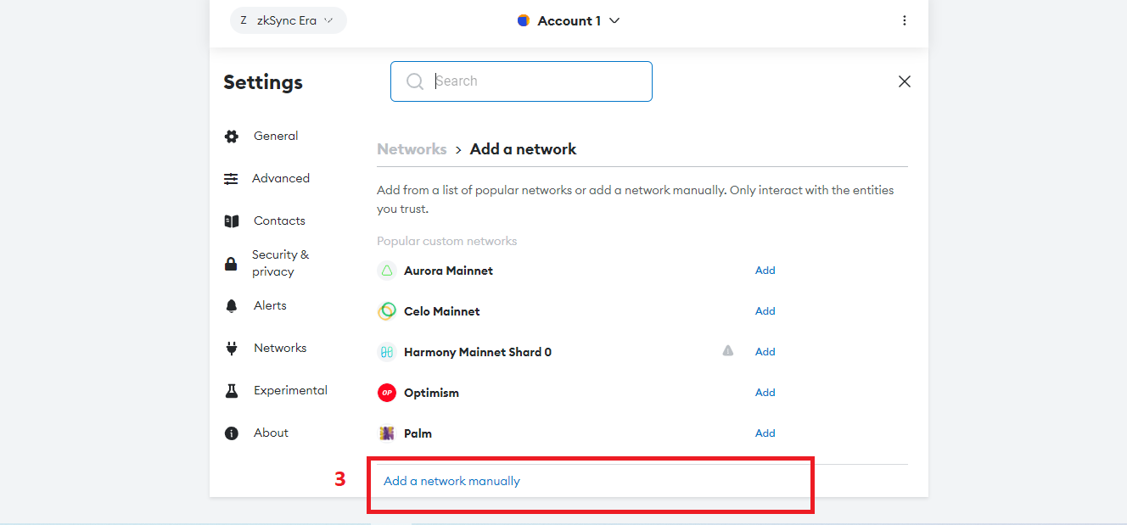
Task: Click the Networks plug icon
Action: (x=231, y=349)
